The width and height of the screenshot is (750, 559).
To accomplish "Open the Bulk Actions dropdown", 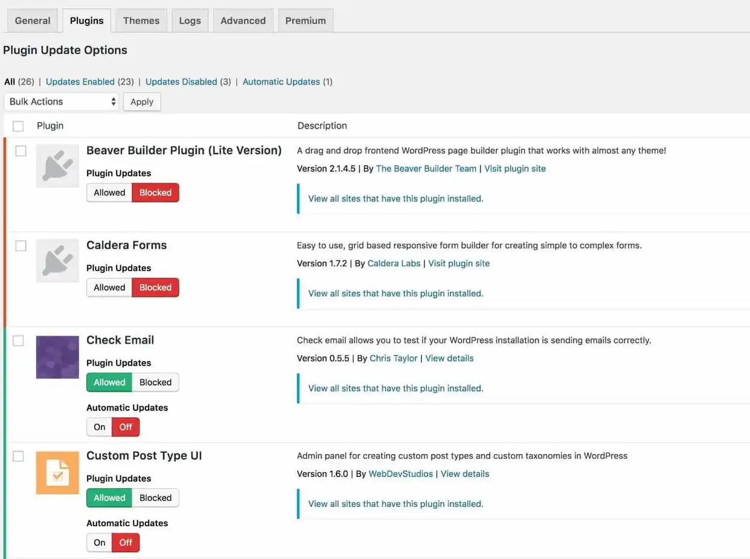I will click(61, 101).
